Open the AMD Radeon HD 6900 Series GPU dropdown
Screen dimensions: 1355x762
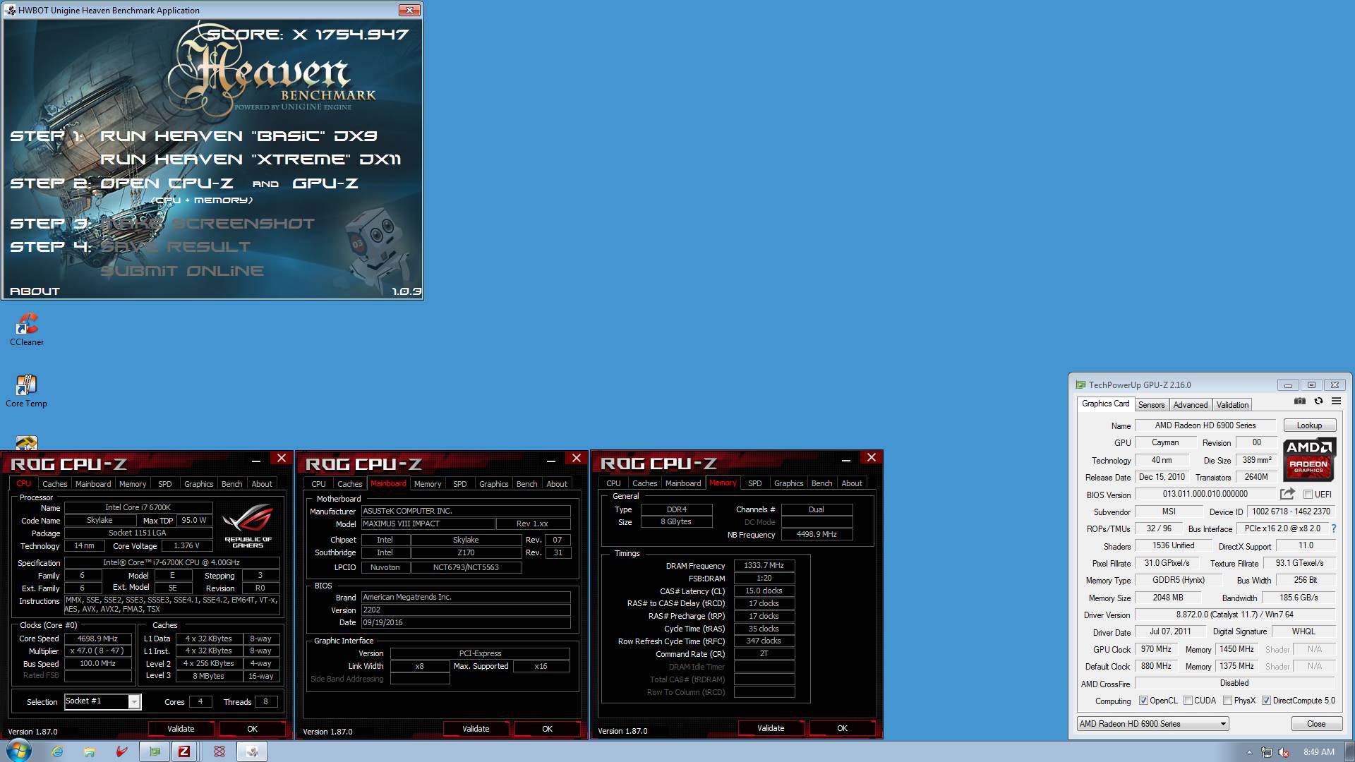[x=1152, y=724]
